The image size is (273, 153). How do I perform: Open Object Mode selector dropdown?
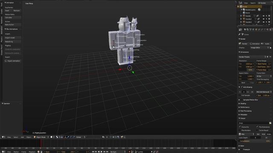[x=41, y=137]
